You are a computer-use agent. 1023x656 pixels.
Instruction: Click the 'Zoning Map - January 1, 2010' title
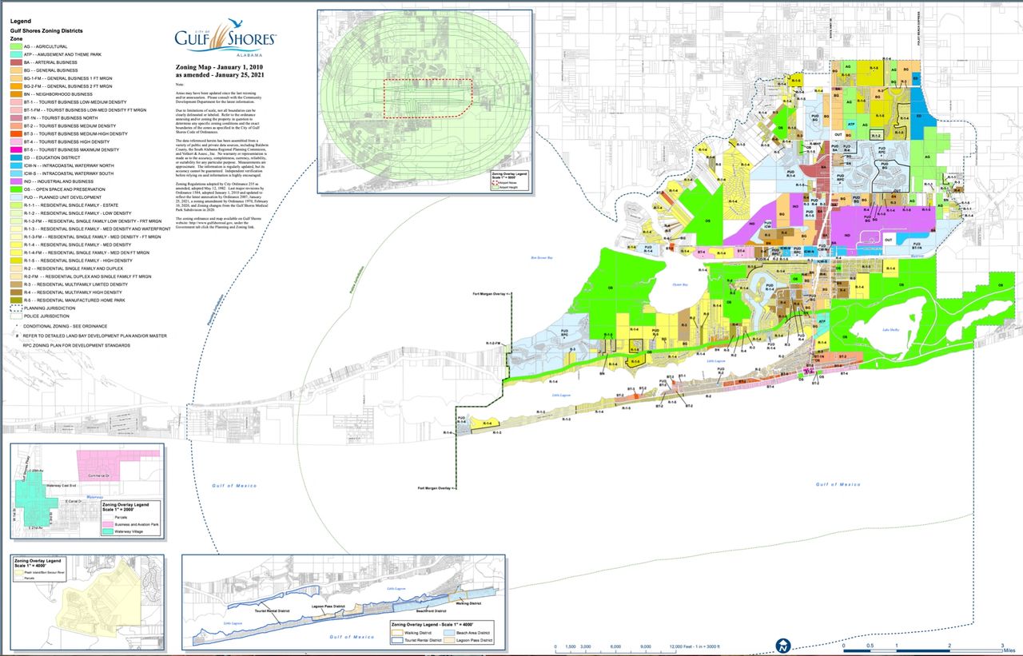(x=219, y=67)
